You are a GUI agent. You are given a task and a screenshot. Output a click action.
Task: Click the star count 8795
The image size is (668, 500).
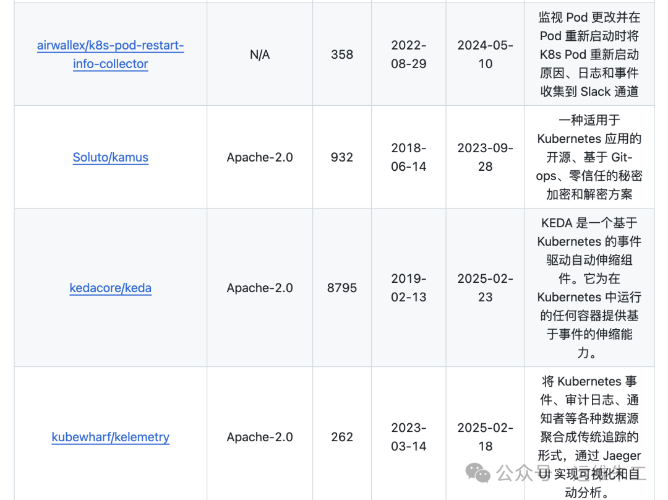pyautogui.click(x=342, y=288)
